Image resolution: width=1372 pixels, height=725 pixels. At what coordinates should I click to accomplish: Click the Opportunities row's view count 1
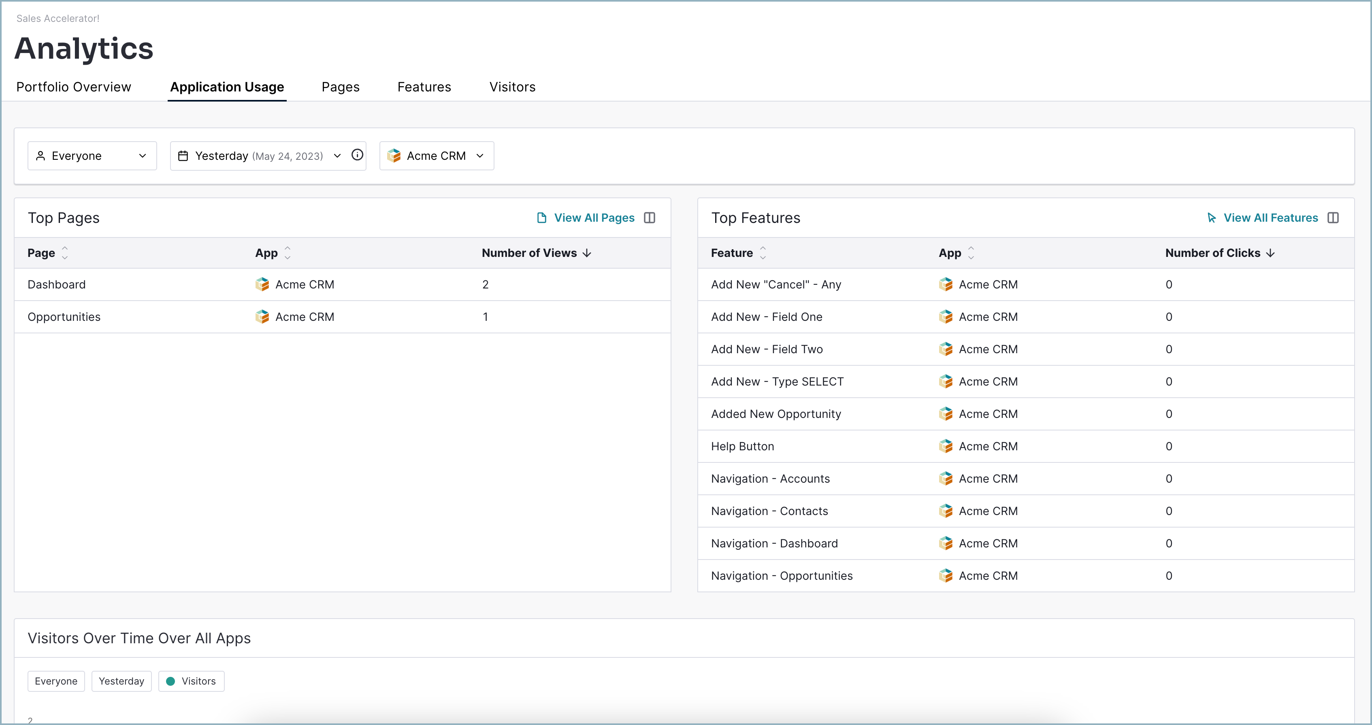(485, 316)
